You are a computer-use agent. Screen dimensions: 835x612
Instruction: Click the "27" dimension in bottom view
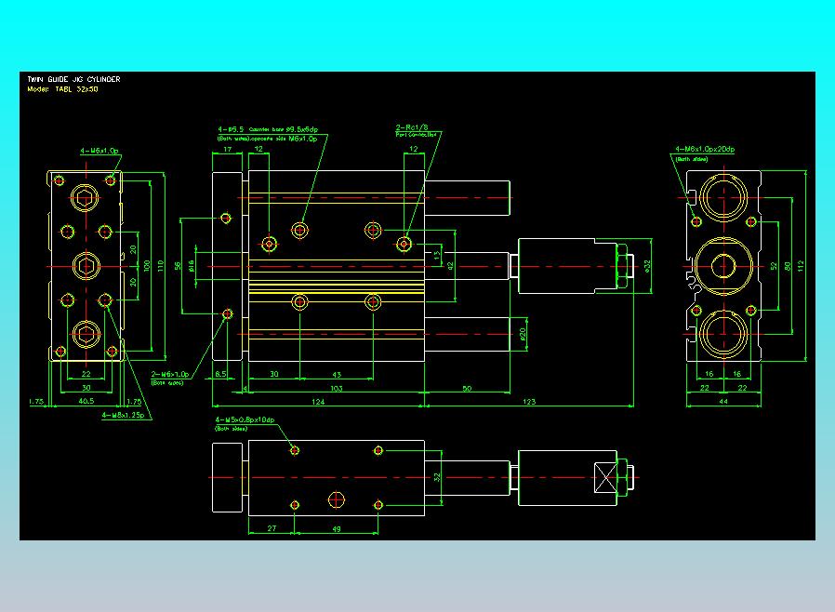click(x=272, y=528)
